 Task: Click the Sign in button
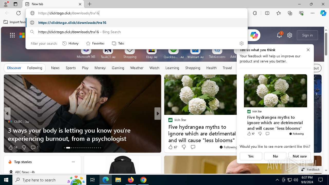(x=307, y=35)
